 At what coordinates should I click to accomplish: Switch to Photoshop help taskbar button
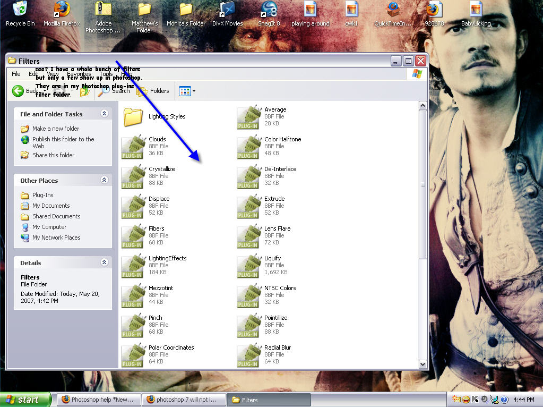(x=98, y=400)
